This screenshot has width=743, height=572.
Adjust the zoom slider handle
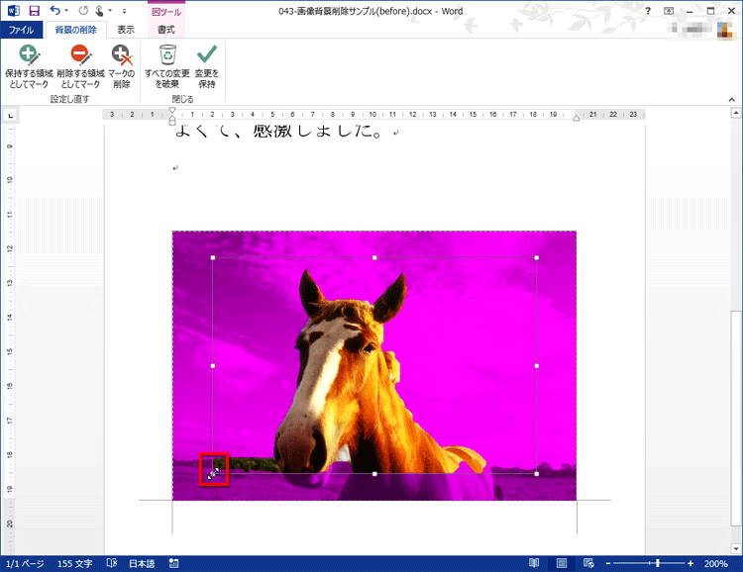657,563
